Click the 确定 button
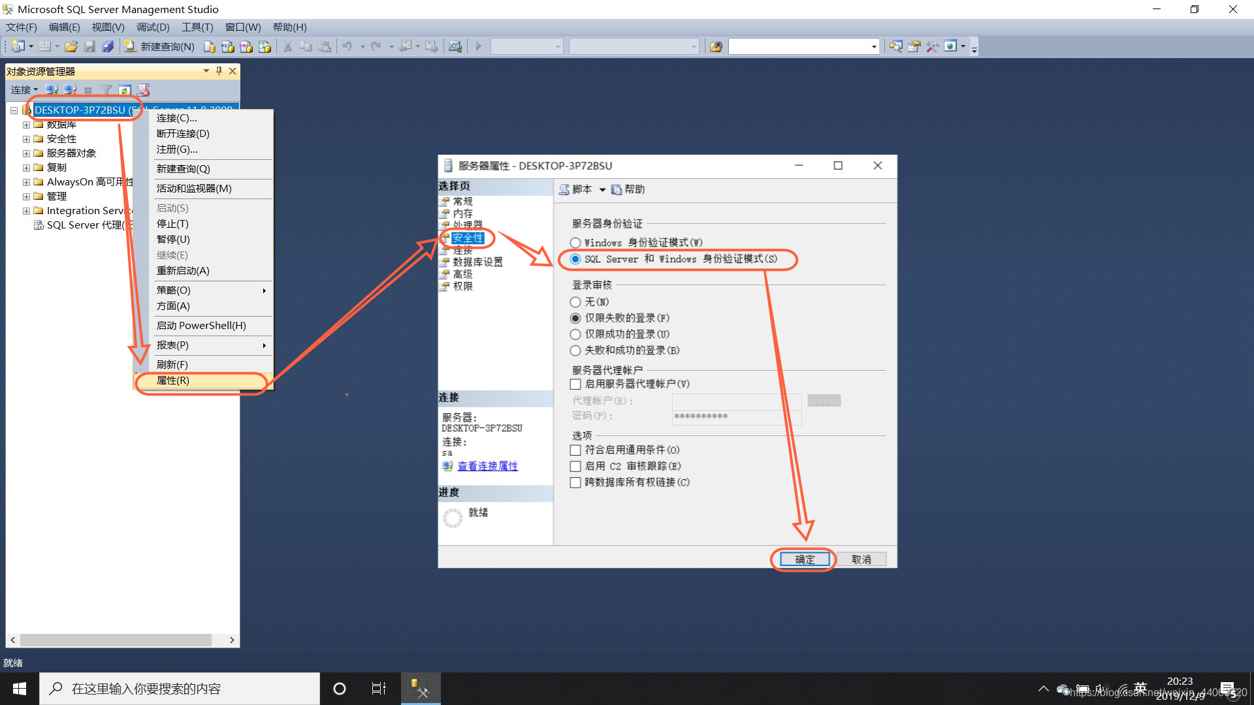The height and width of the screenshot is (705, 1254). [x=805, y=559]
